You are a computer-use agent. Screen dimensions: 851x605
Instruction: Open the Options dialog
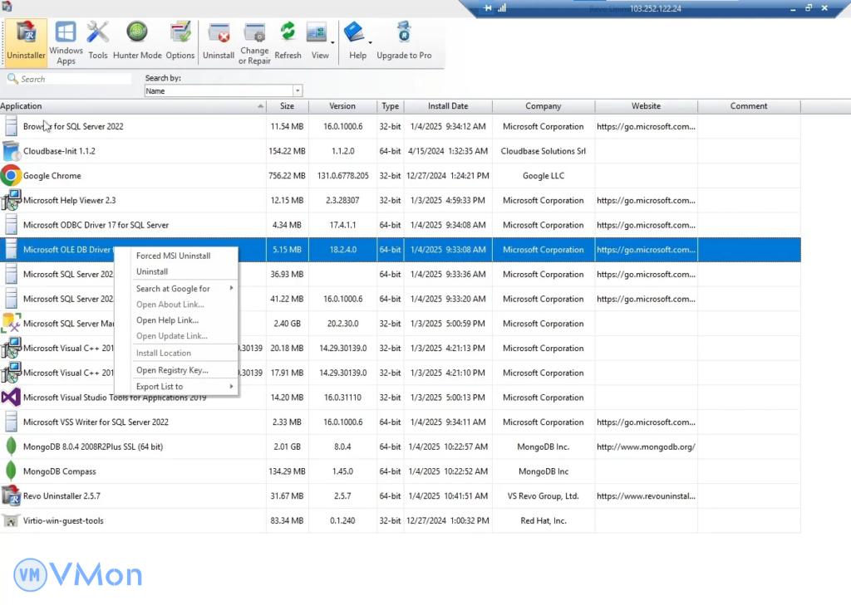coord(180,41)
